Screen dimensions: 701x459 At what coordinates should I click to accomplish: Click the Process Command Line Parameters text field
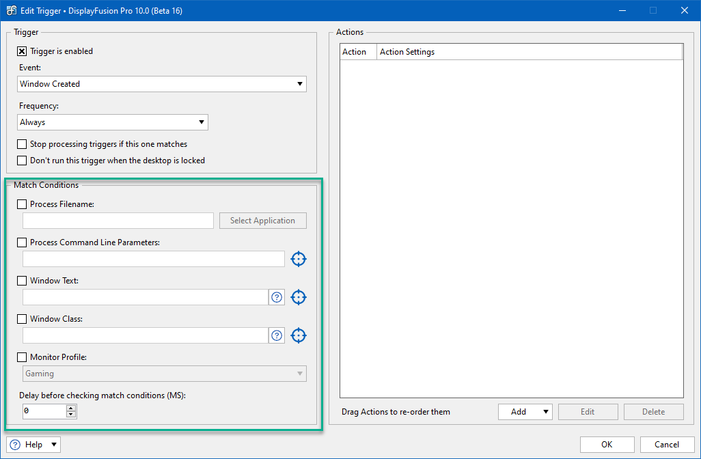[154, 259]
